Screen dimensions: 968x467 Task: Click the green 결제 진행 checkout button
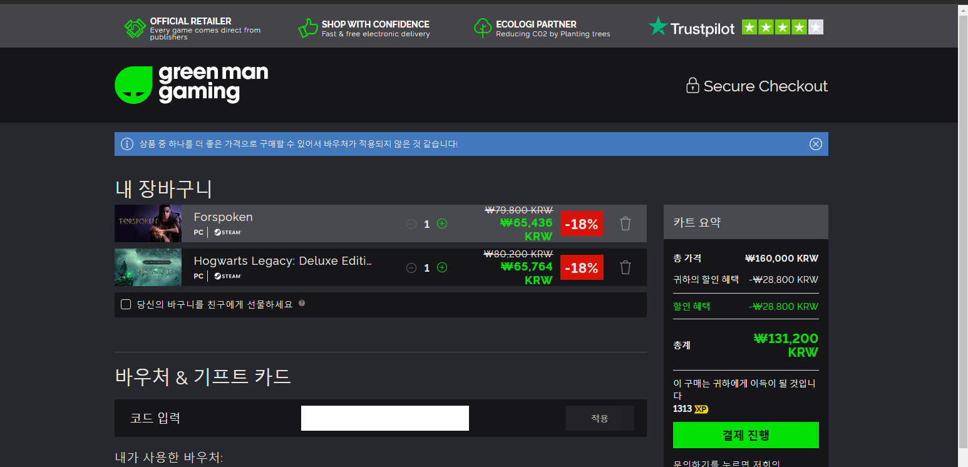coord(745,435)
